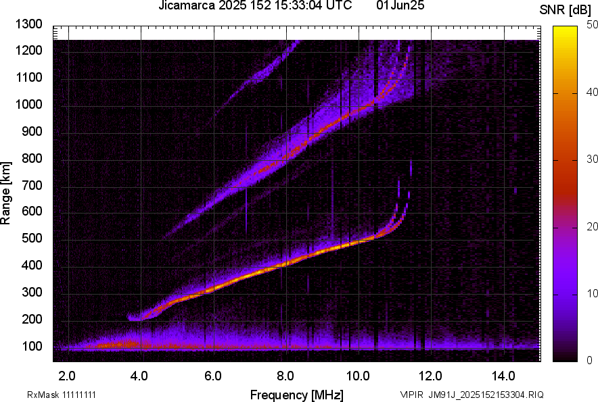This screenshot has height=402, width=598.
Task: Click the VIPIR JM91J_2025152153304.RIQ file label
Action: pyautogui.click(x=471, y=395)
